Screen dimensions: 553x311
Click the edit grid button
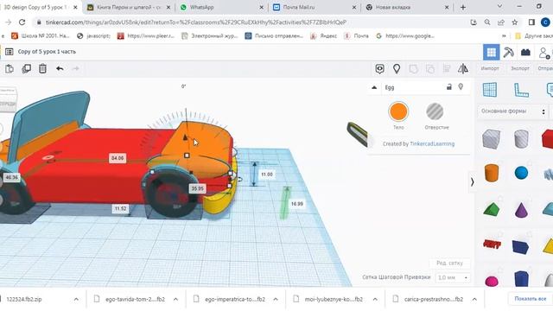pyautogui.click(x=449, y=263)
